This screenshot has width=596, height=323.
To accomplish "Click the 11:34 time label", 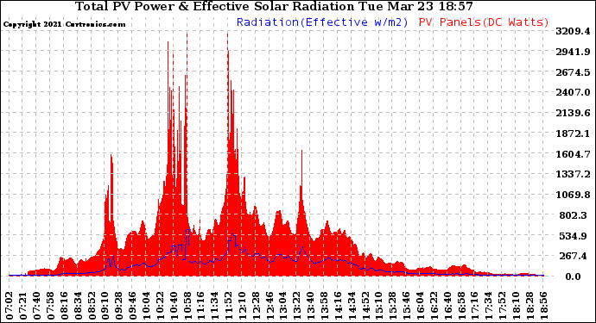I will 214,306.
